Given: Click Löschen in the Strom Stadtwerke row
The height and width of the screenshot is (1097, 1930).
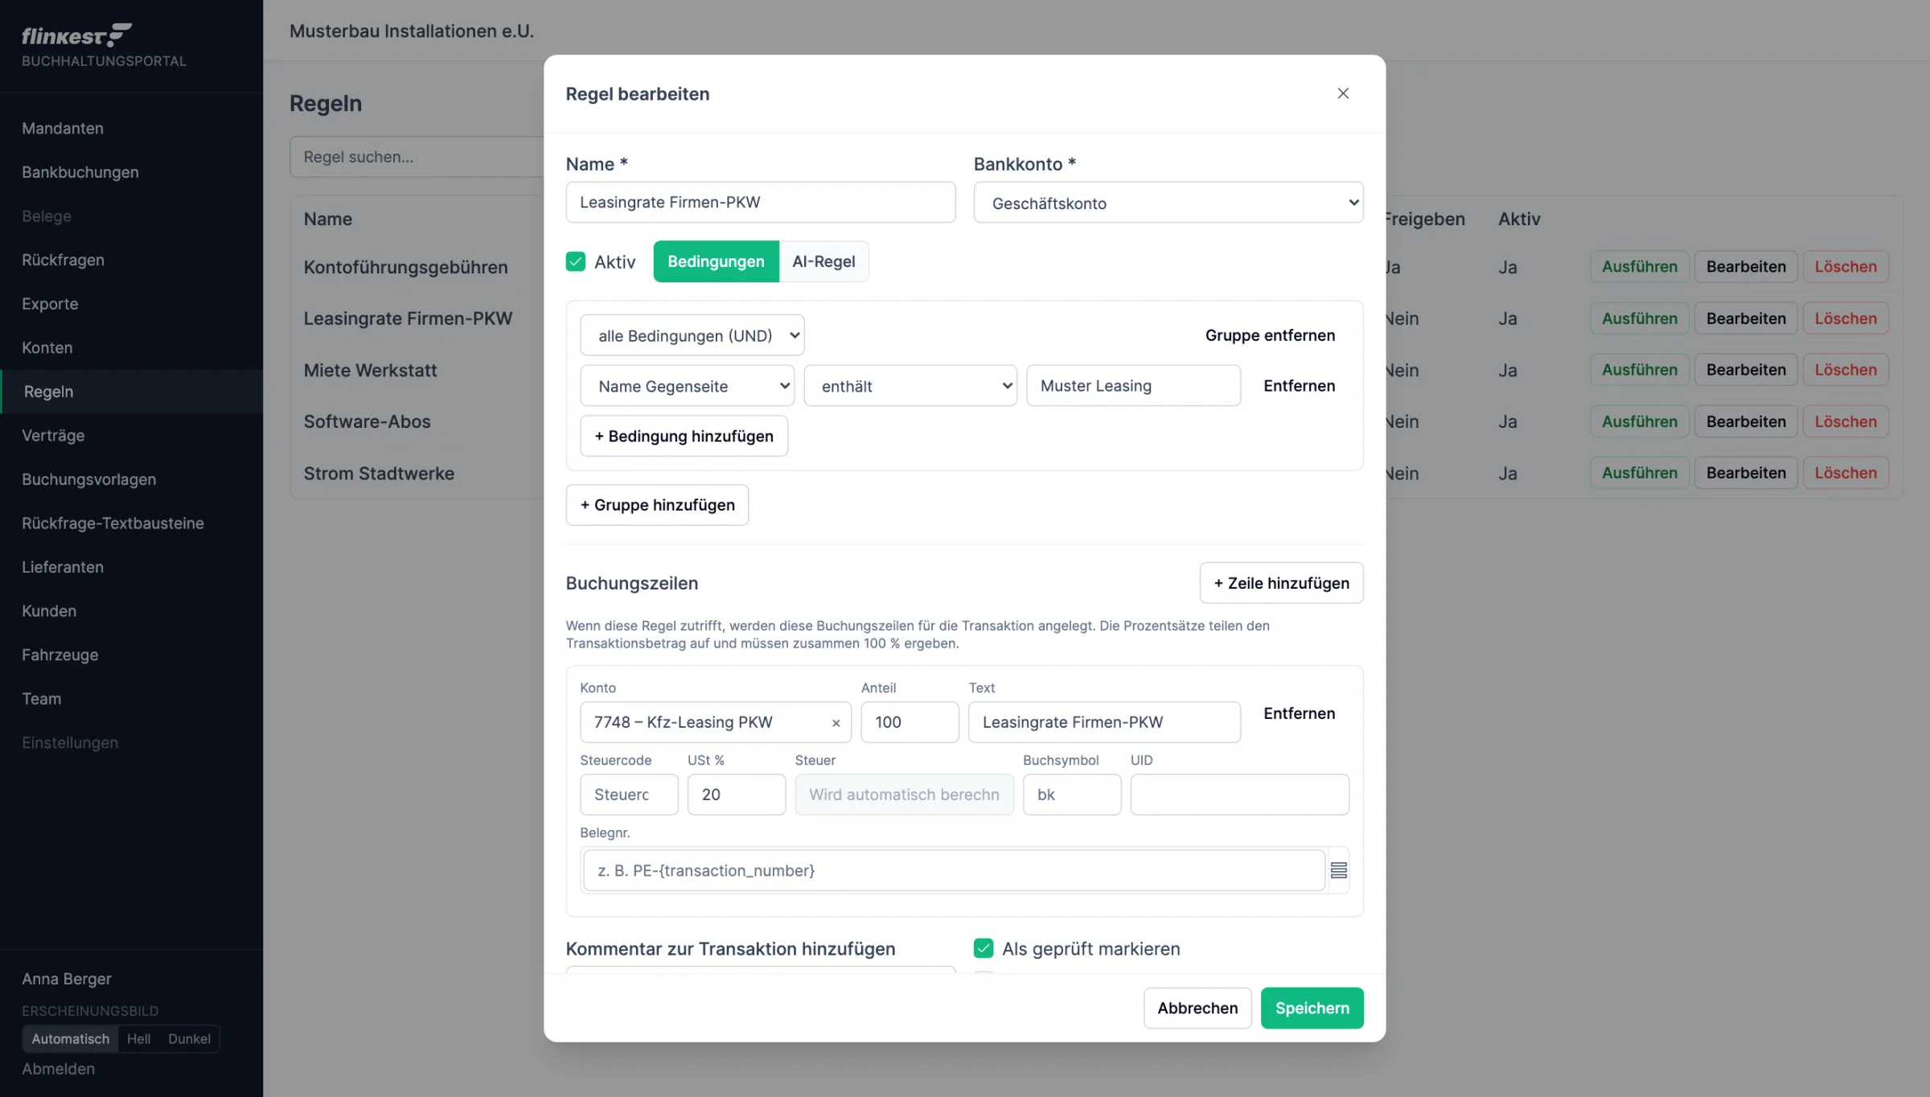Looking at the screenshot, I should point(1846,473).
